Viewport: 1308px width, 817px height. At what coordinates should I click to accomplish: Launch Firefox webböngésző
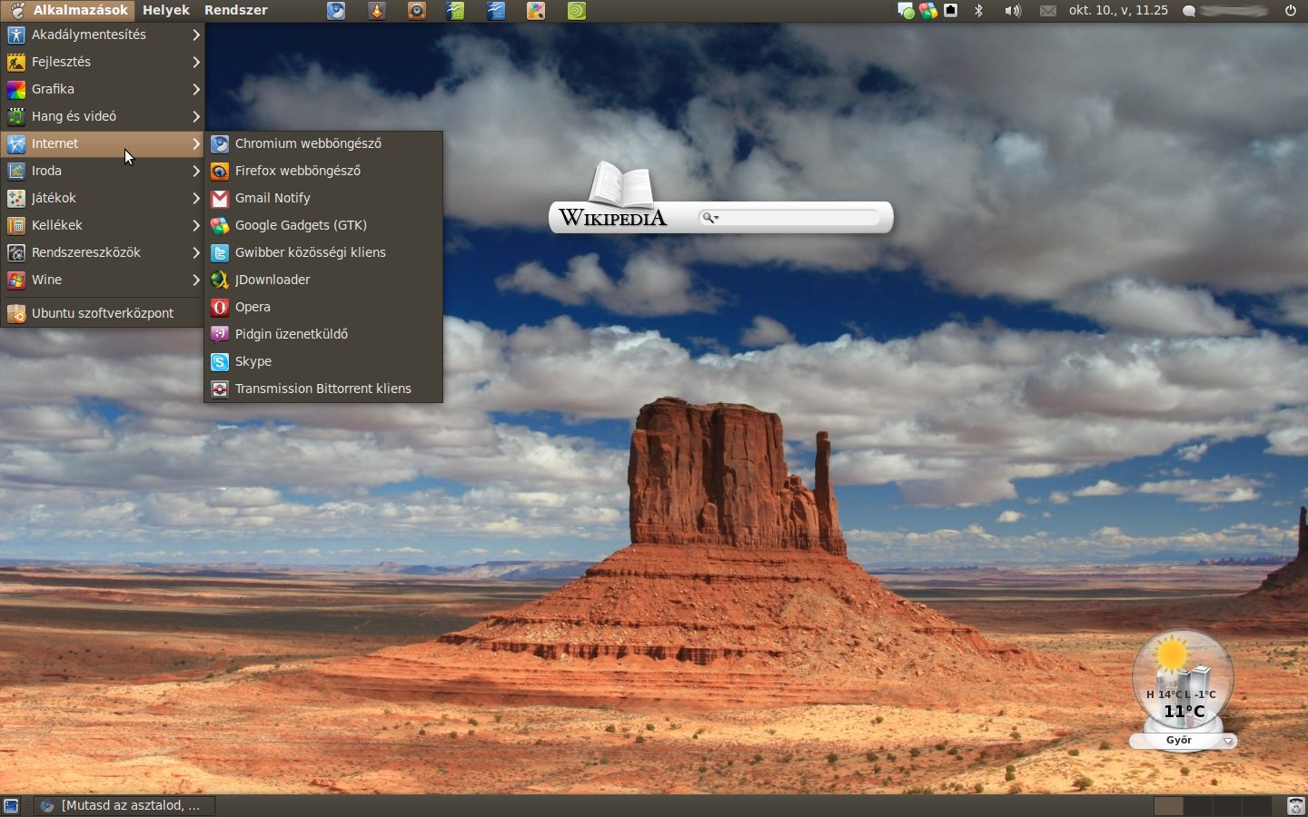[x=323, y=171]
